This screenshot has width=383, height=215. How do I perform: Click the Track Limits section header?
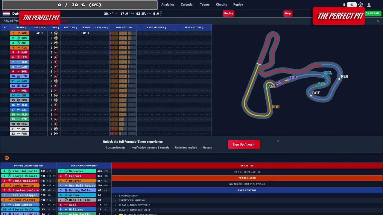247,178
